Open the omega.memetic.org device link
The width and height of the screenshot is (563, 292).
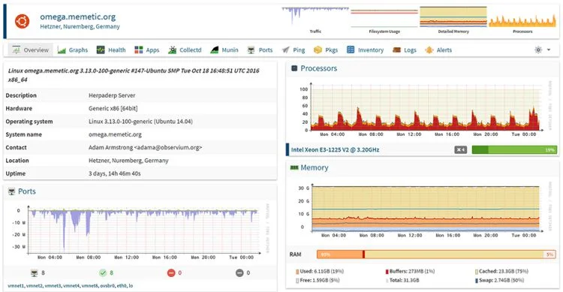coord(78,17)
